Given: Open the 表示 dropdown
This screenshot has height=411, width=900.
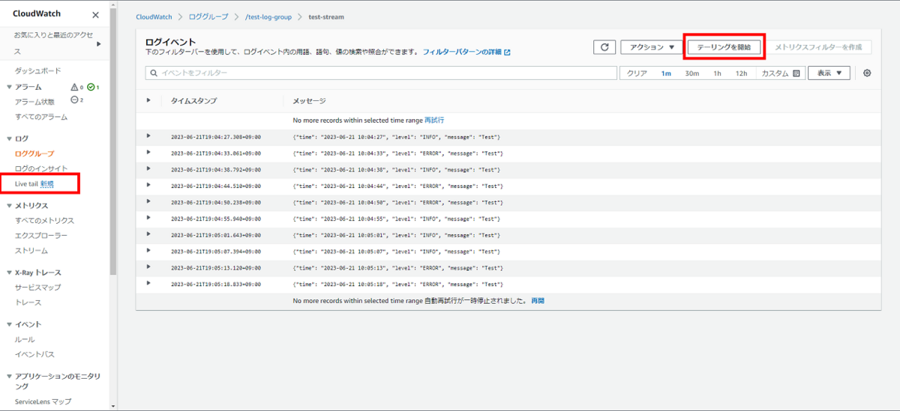Looking at the screenshot, I should coord(829,73).
